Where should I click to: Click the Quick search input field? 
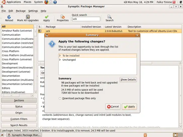coord(86,19)
